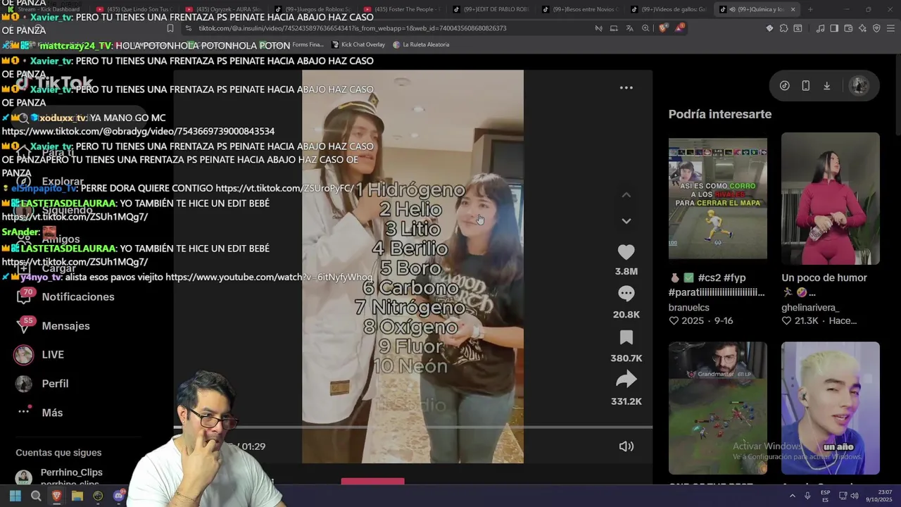This screenshot has width=901, height=507.
Task: Close the 'Química y los' active tab
Action: click(x=793, y=9)
